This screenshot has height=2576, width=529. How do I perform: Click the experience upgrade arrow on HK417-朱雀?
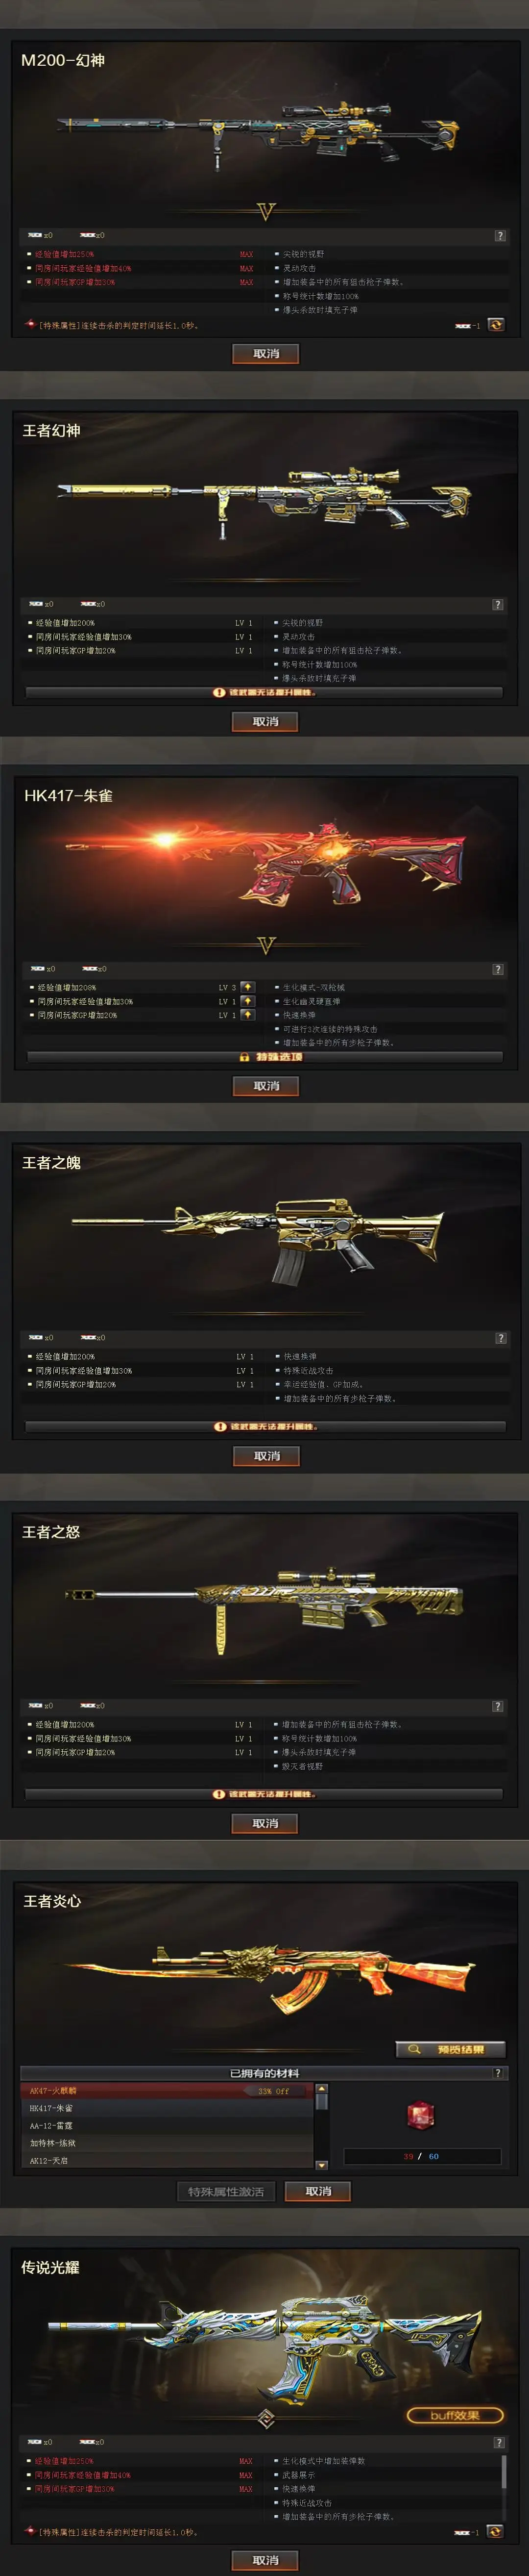pos(247,987)
